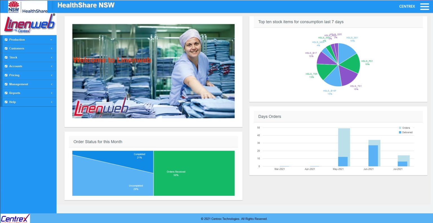Click the Reports menu icon
This screenshot has width=433, height=223.
coord(6,93)
